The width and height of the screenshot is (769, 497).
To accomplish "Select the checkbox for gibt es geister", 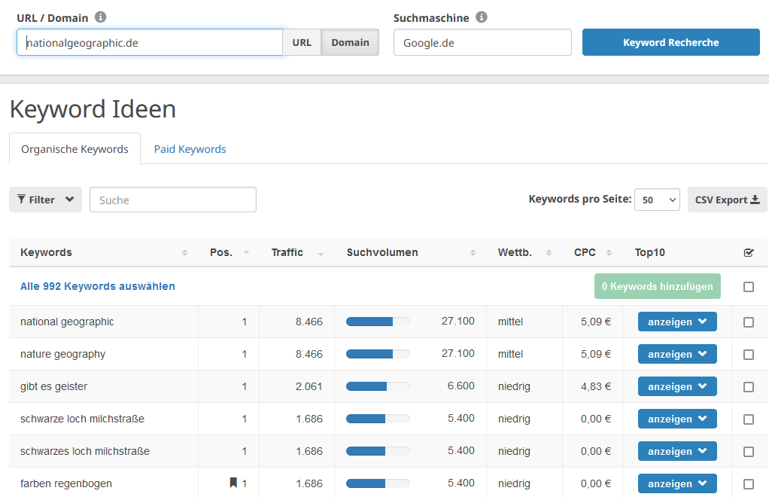I will (x=749, y=386).
